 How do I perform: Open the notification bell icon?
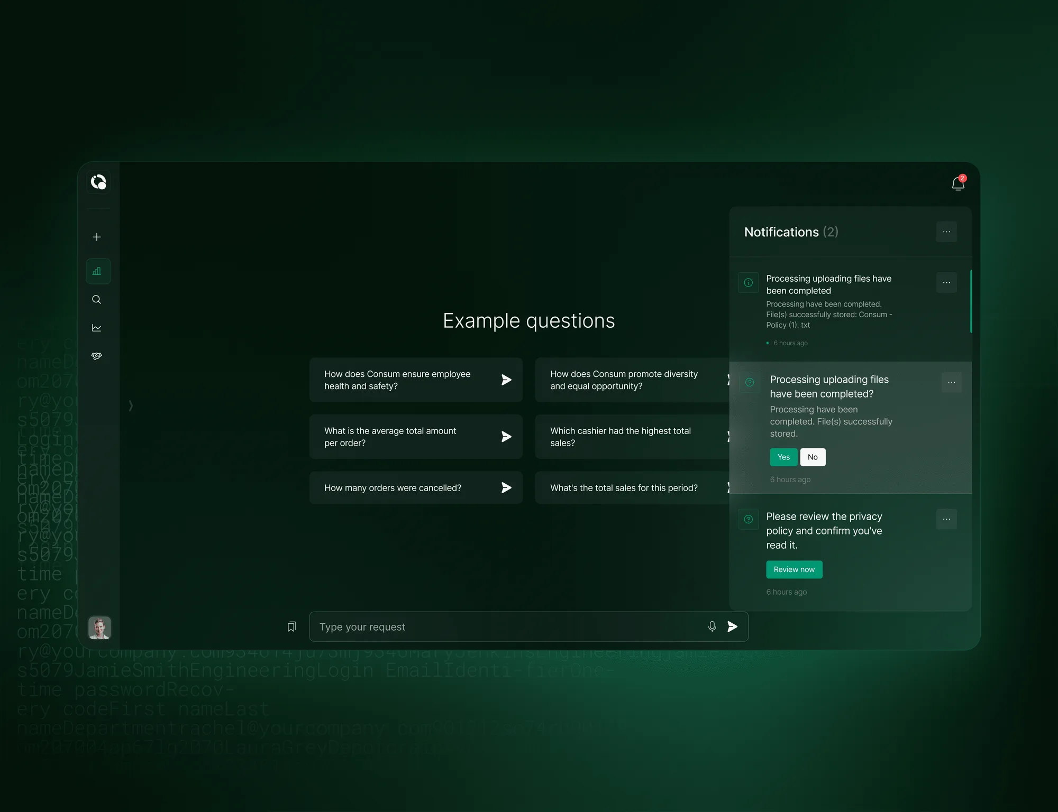point(958,183)
